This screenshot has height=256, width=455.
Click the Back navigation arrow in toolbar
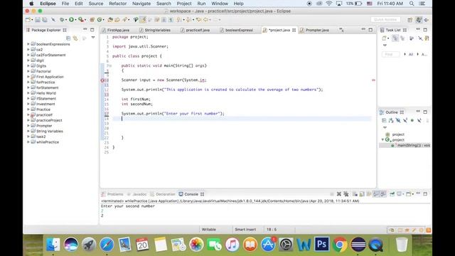(x=205, y=19)
